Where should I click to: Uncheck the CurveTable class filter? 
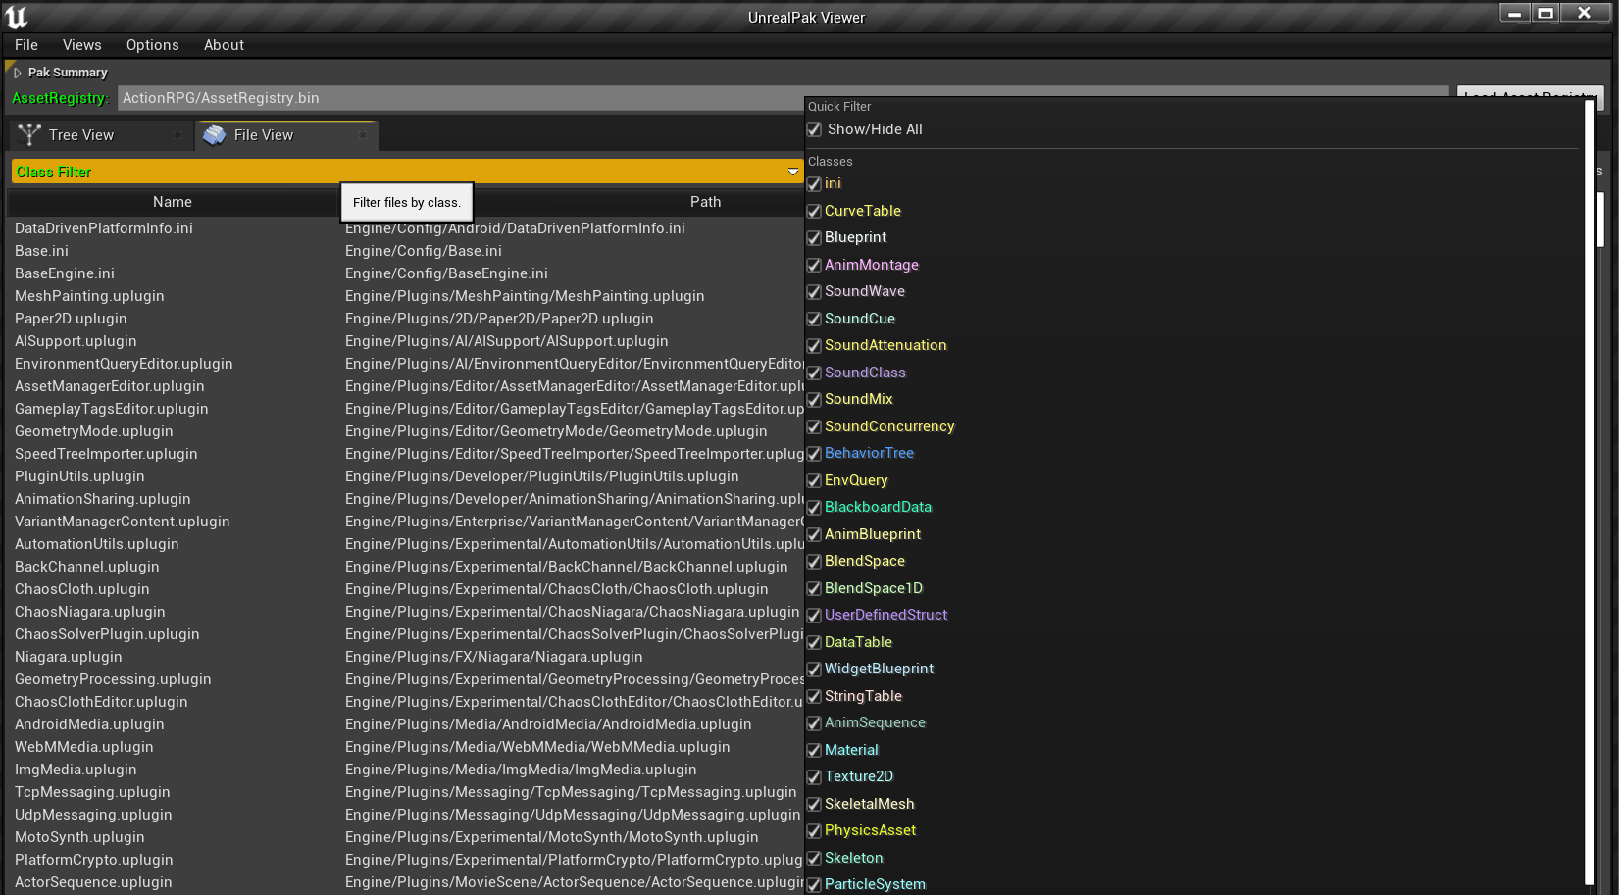tap(814, 211)
